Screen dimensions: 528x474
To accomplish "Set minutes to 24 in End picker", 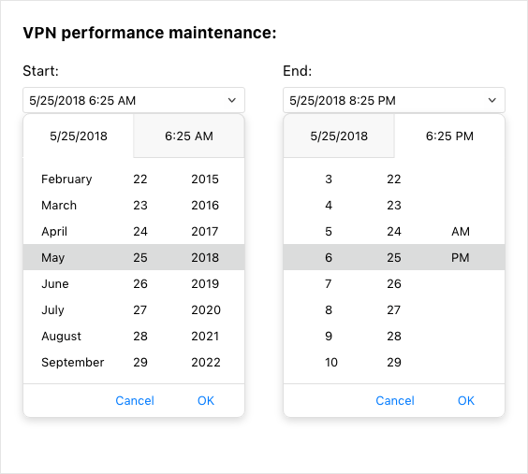I will click(x=394, y=231).
